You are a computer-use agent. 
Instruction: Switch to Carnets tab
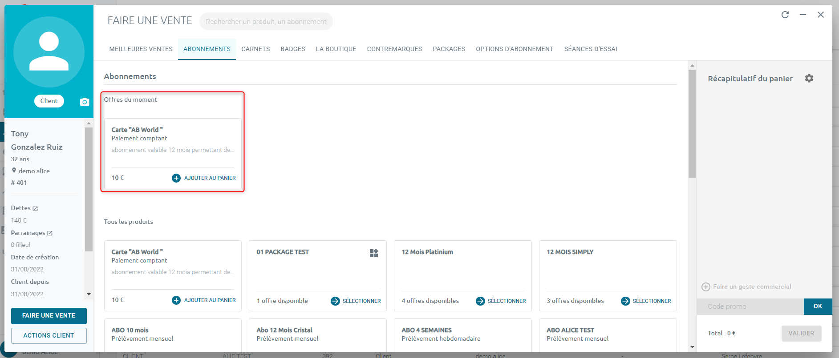[255, 49]
